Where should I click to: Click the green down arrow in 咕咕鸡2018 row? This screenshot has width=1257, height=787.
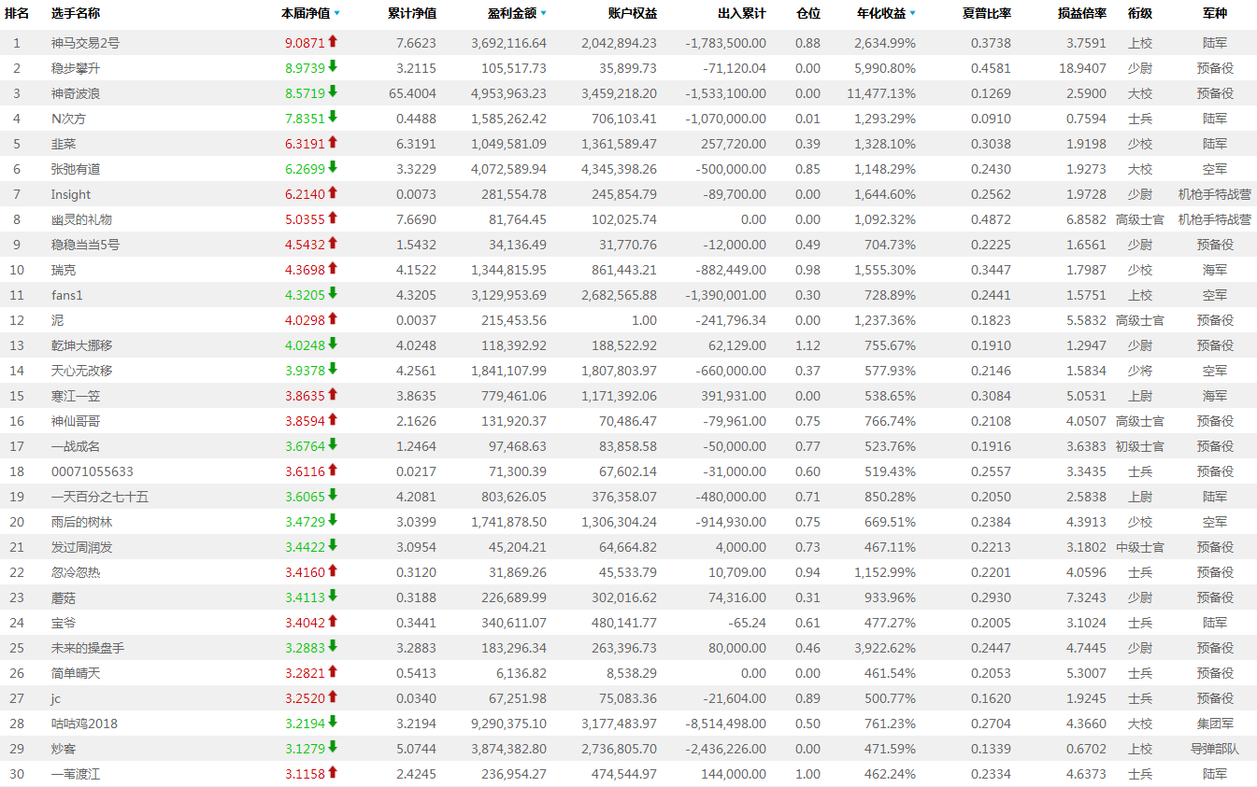333,722
